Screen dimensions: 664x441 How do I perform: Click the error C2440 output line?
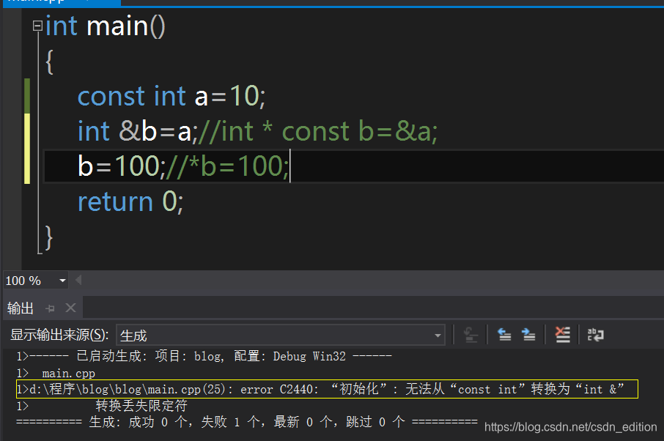327,389
